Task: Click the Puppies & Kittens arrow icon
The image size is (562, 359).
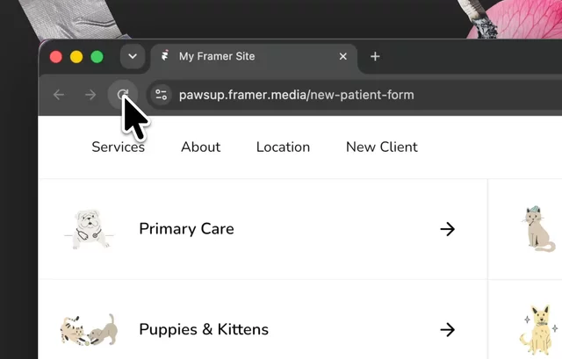Action: (447, 330)
